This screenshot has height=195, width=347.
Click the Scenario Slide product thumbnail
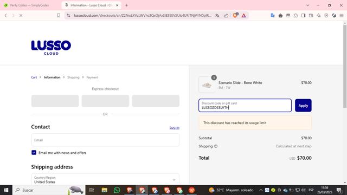tap(207, 84)
